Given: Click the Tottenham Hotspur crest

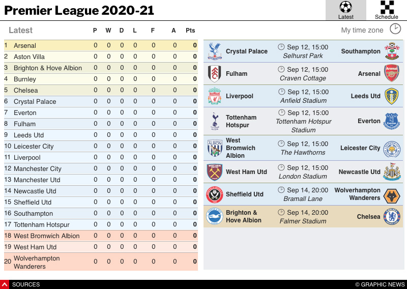Looking at the screenshot, I should coord(215,121).
